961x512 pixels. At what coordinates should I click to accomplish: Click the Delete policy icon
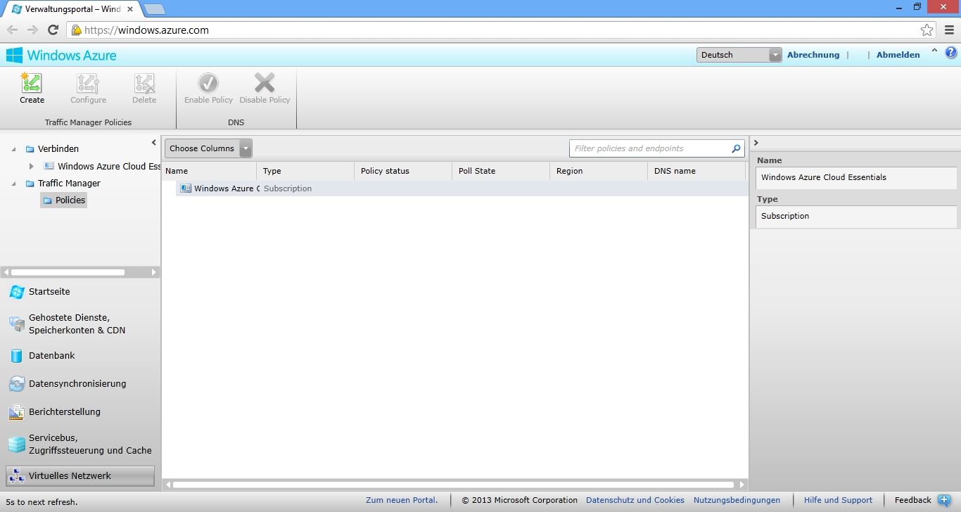tap(144, 84)
